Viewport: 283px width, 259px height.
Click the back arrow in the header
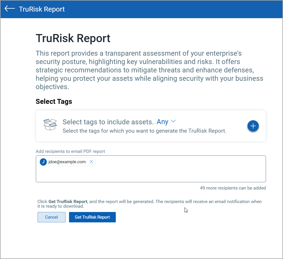click(x=10, y=9)
